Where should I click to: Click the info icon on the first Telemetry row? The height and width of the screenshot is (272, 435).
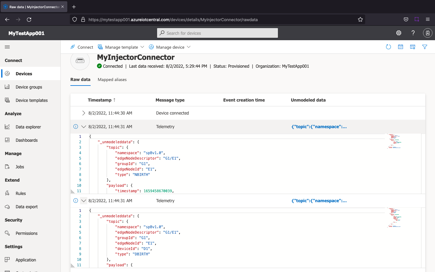[76, 127]
